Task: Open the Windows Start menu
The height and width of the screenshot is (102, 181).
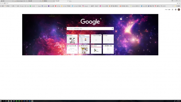Action: click(1, 101)
